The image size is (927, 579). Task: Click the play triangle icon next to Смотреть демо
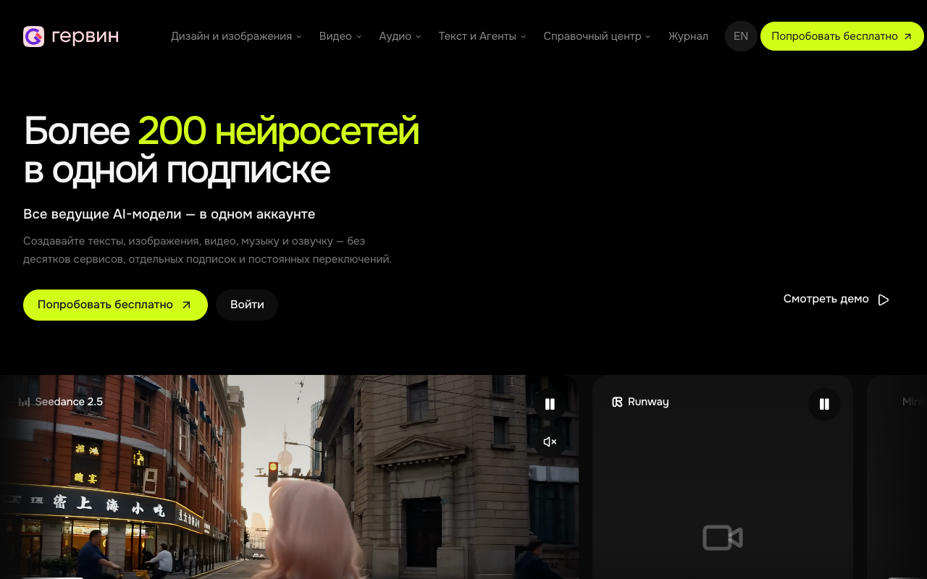click(884, 300)
